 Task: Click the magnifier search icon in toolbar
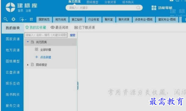[x=5, y=19]
